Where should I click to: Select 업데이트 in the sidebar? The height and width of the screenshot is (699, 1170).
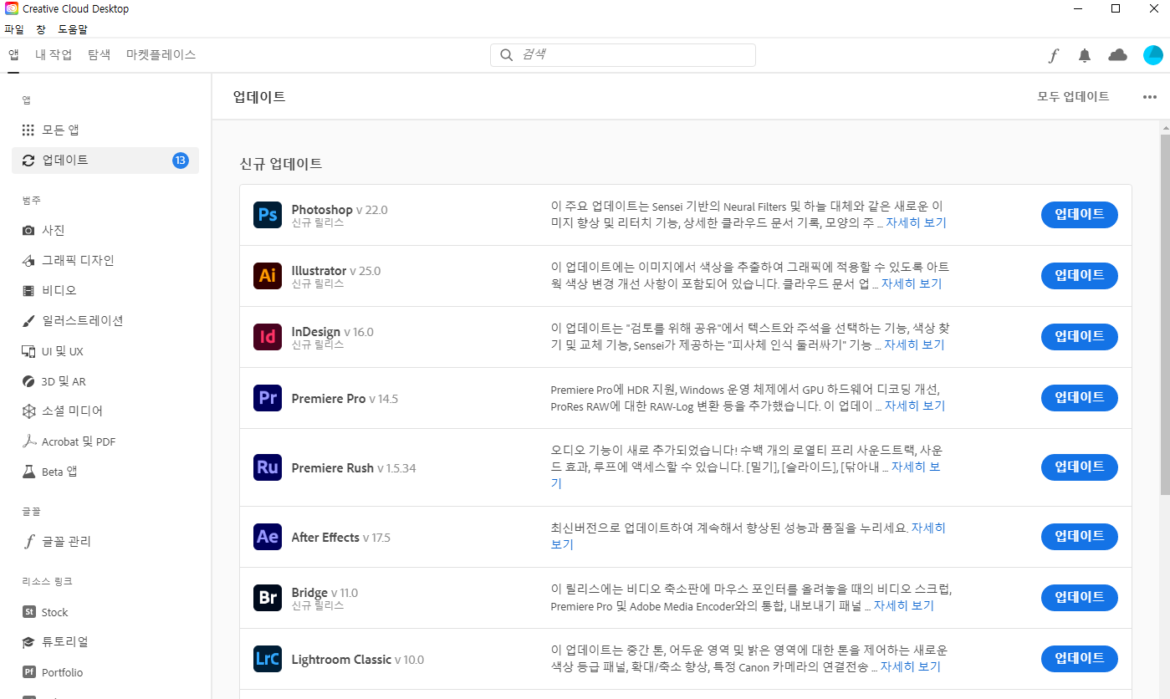pyautogui.click(x=105, y=161)
